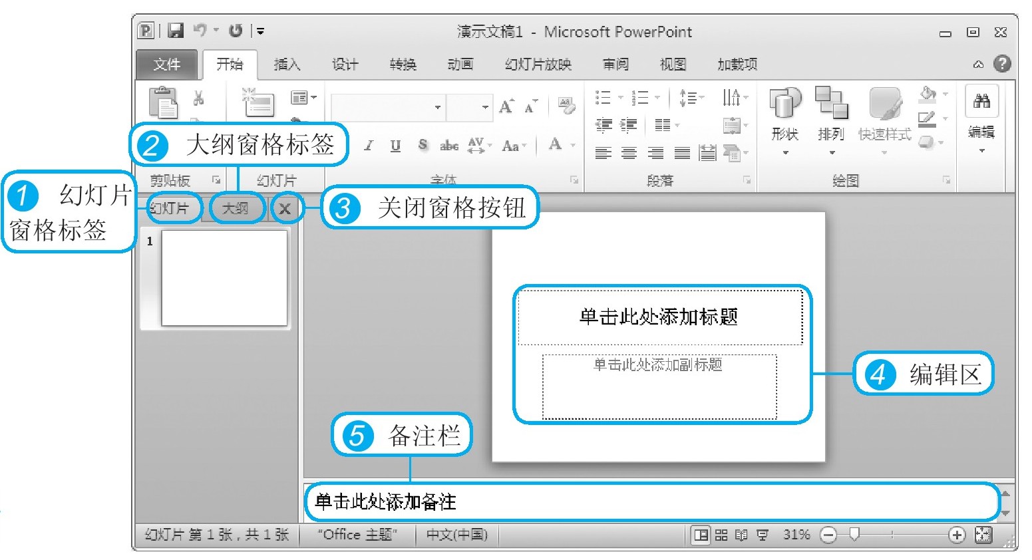
Task: Toggle Text Shadow formatting
Action: [x=423, y=145]
